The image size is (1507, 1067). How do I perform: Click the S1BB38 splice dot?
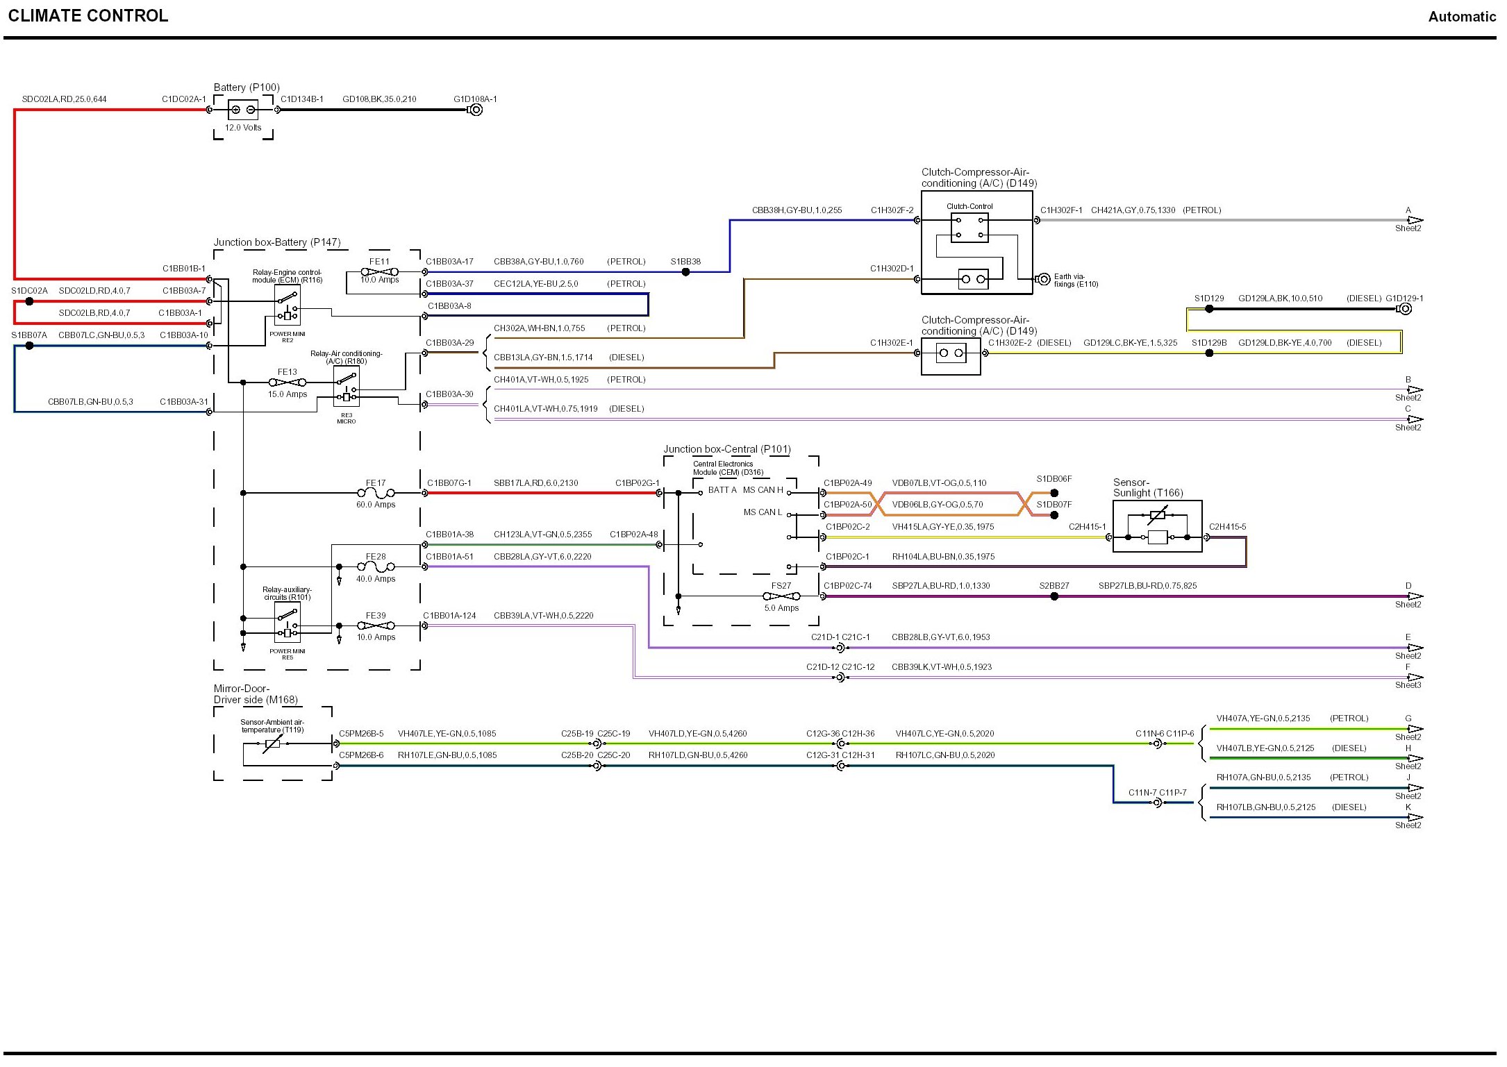pos(685,272)
